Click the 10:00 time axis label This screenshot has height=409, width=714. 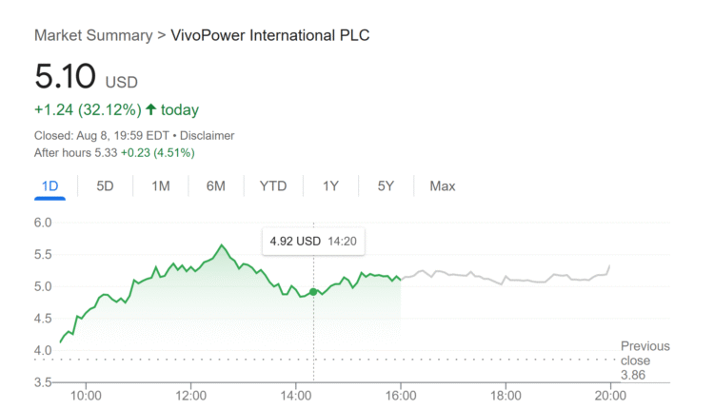[86, 395]
